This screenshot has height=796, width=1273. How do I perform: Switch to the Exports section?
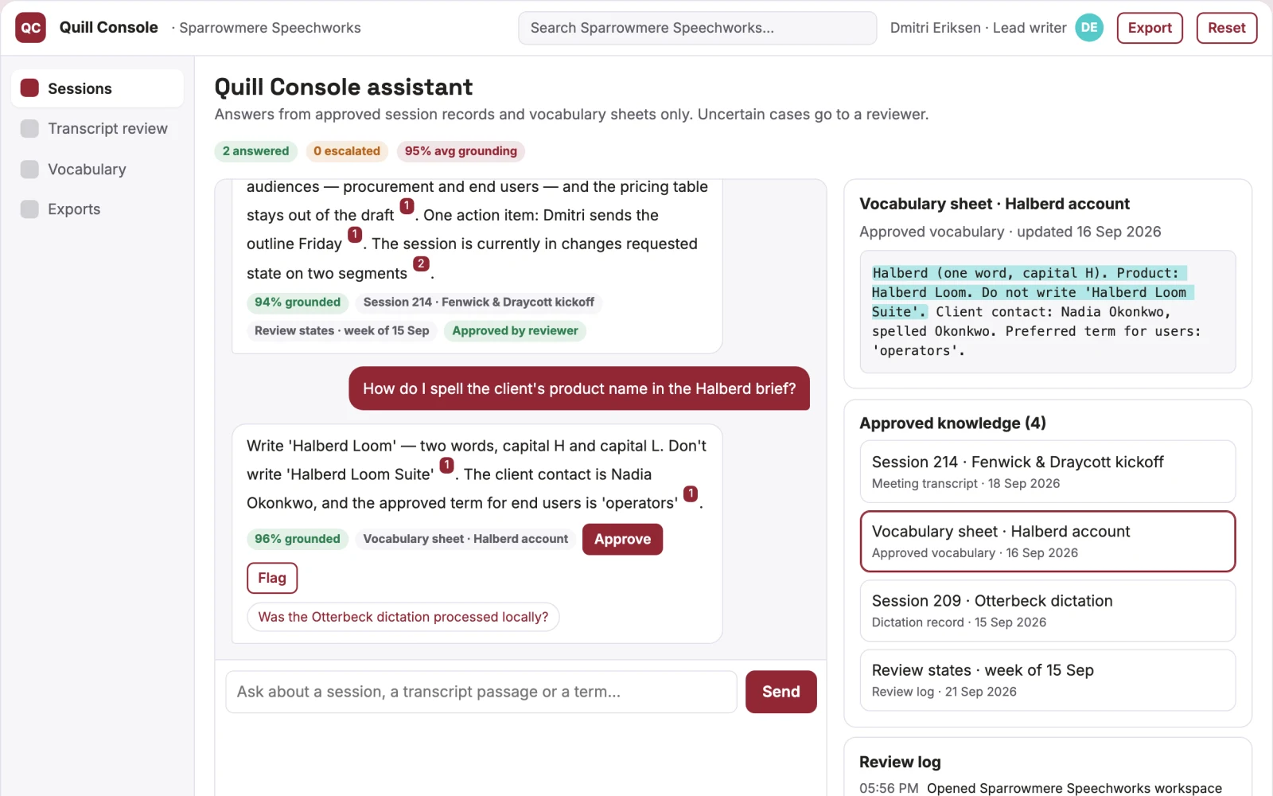97,209
